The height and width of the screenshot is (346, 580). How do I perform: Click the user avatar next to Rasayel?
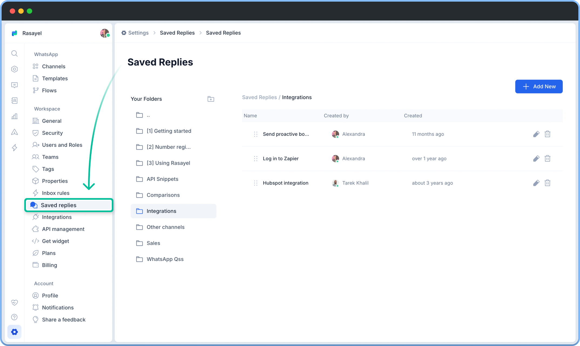(104, 33)
